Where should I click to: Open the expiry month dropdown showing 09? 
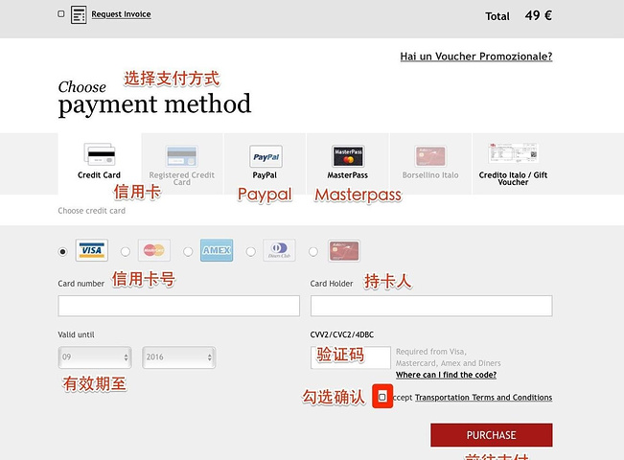point(94,356)
